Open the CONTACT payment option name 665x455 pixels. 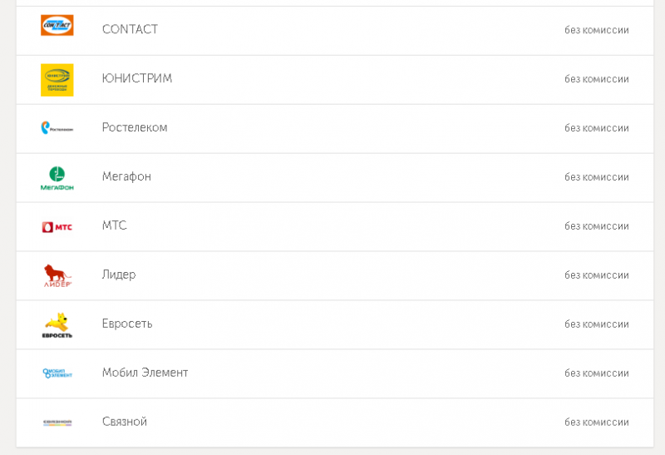click(130, 29)
